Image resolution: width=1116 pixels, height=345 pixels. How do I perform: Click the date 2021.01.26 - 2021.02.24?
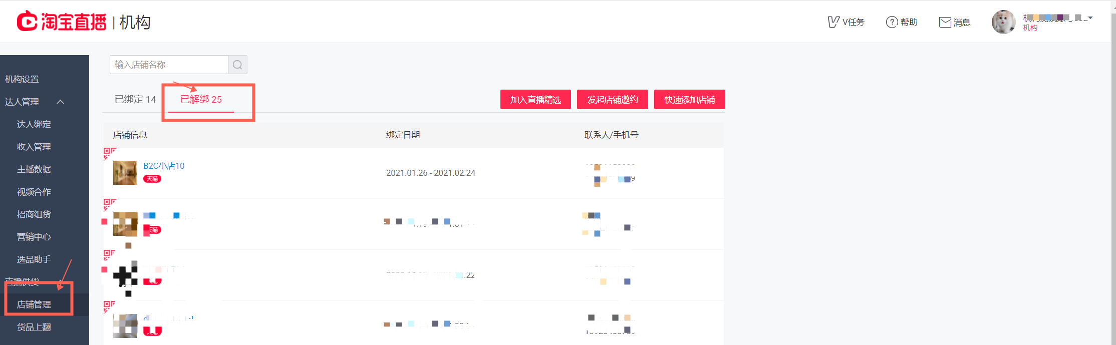(431, 173)
